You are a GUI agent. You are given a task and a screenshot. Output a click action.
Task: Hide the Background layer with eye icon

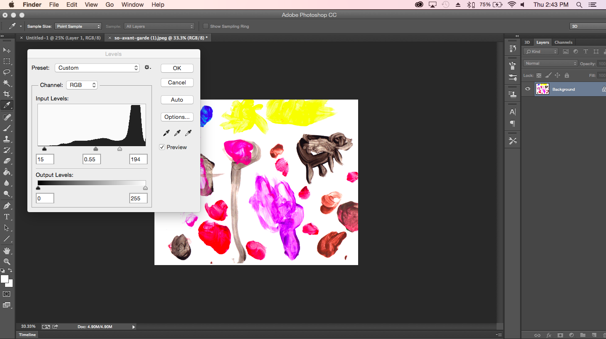(528, 89)
